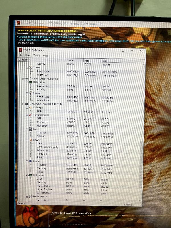Collapse the Performance tree node
171x228 pixels.
pos(27,196)
